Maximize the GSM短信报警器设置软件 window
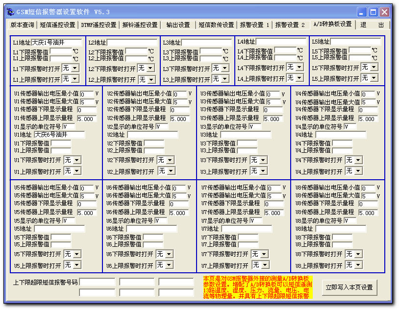Screen dimensions: 399x310 pos(373,12)
